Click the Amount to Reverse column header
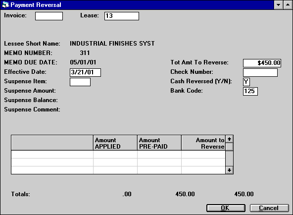293x215 pixels. point(203,143)
